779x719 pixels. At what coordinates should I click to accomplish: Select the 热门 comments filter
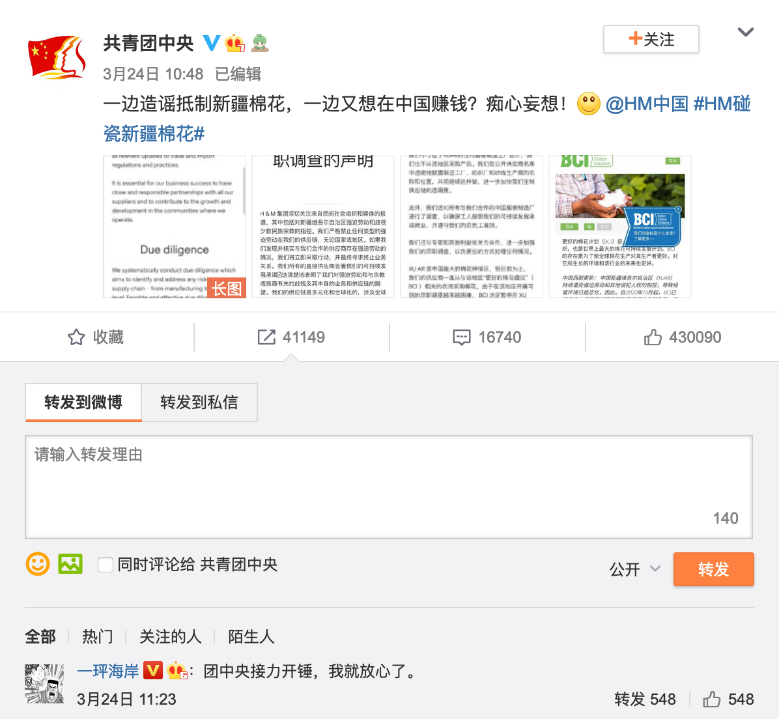point(98,636)
